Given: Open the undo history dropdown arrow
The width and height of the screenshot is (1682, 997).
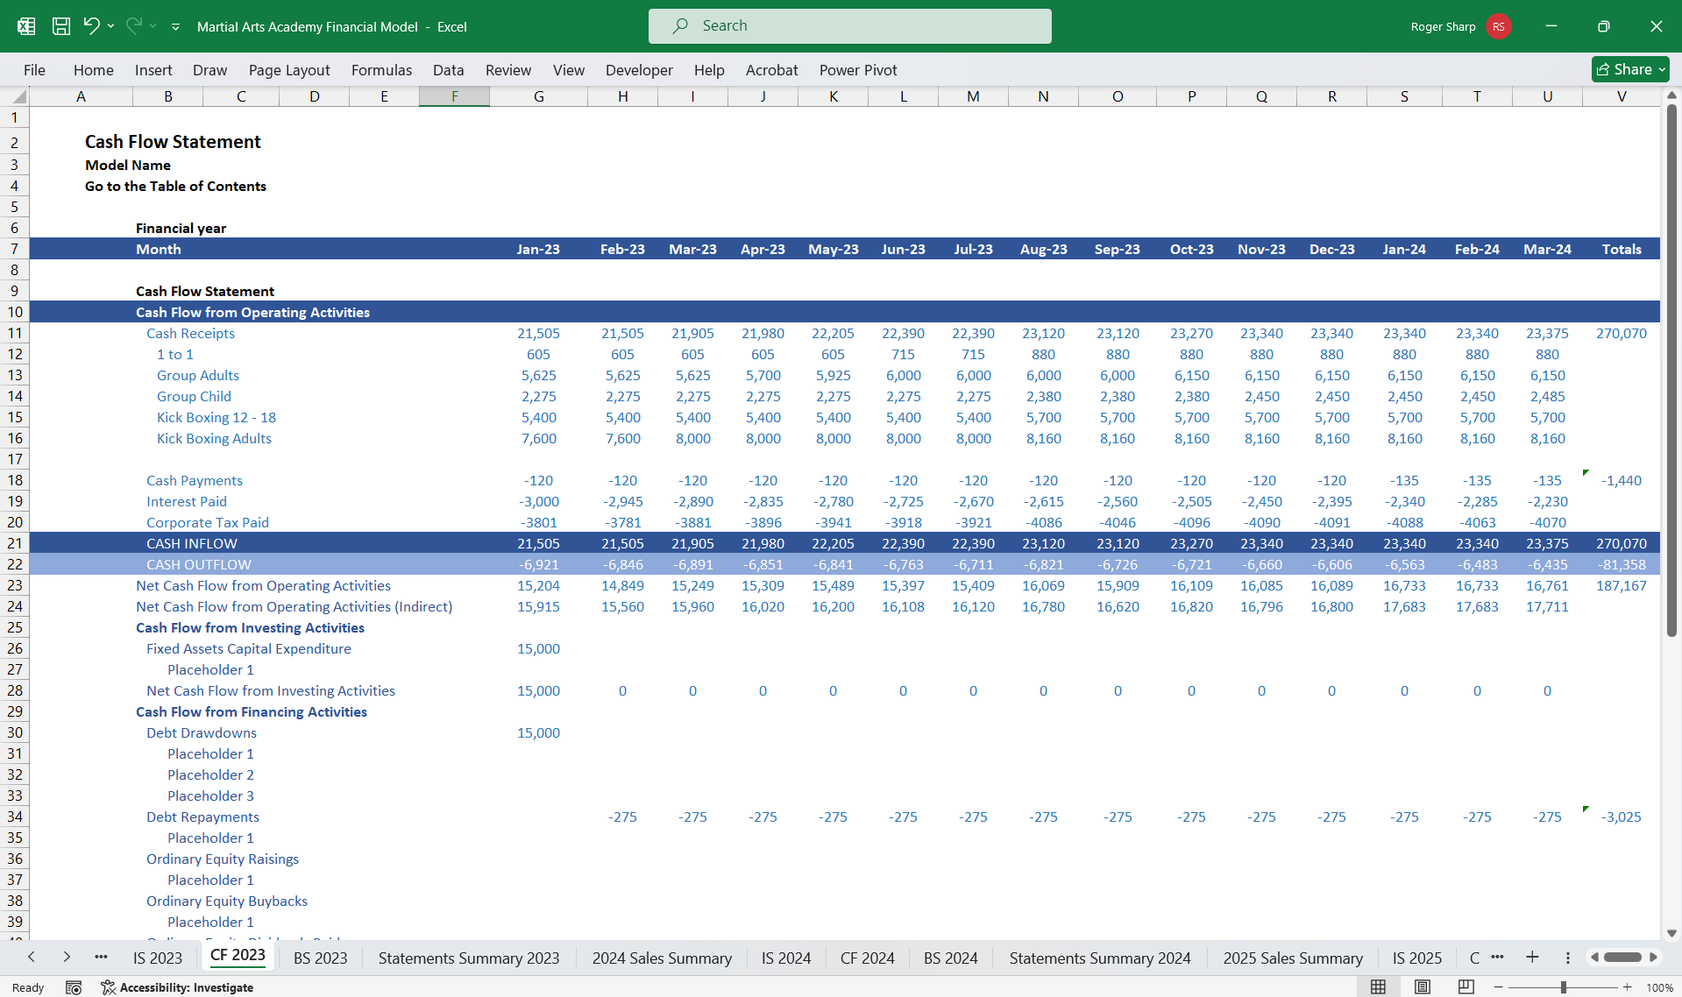Looking at the screenshot, I should (110, 26).
